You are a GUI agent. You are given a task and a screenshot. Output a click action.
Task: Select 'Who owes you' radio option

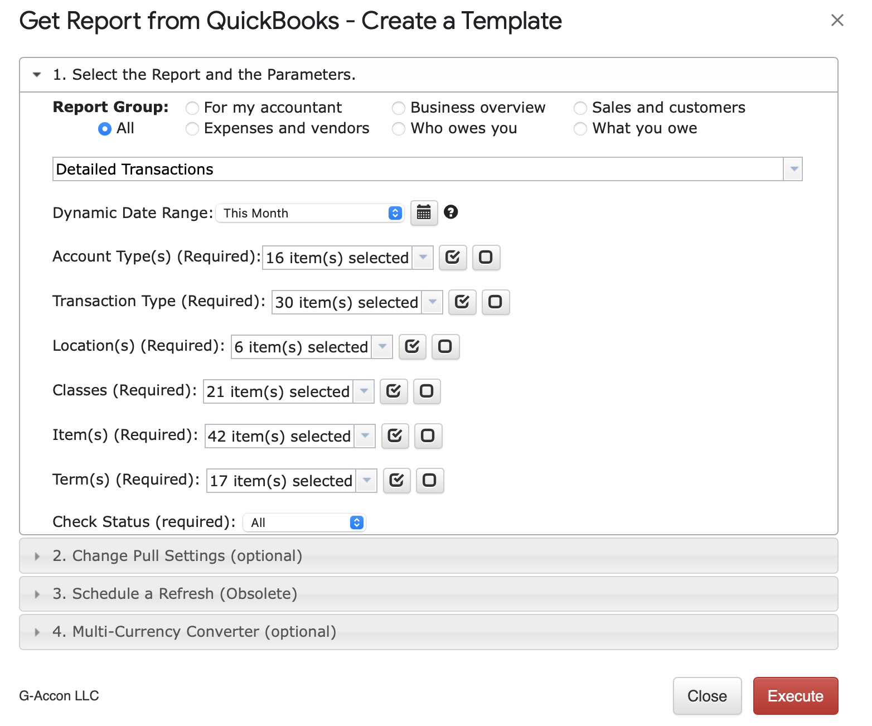tap(399, 129)
